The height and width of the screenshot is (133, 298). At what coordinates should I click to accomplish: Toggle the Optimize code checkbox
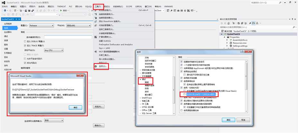pos(25,63)
